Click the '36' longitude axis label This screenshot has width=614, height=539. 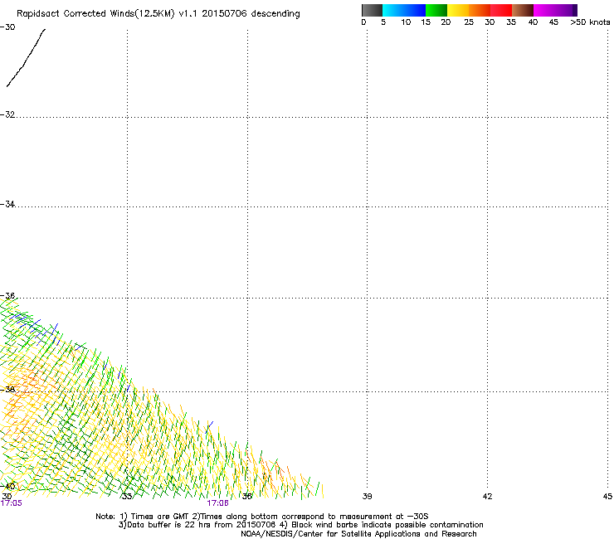coord(247,497)
